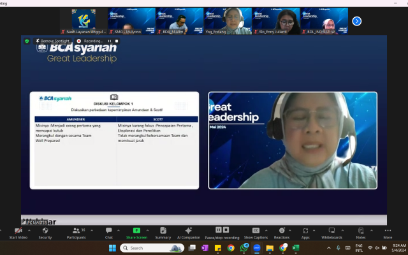Image resolution: width=408 pixels, height=255 pixels.
Task: Open File Explorer from the taskbar
Action: 270,248
